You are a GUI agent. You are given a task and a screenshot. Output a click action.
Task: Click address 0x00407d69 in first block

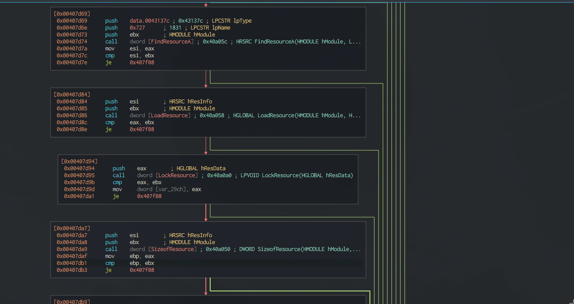(72, 21)
